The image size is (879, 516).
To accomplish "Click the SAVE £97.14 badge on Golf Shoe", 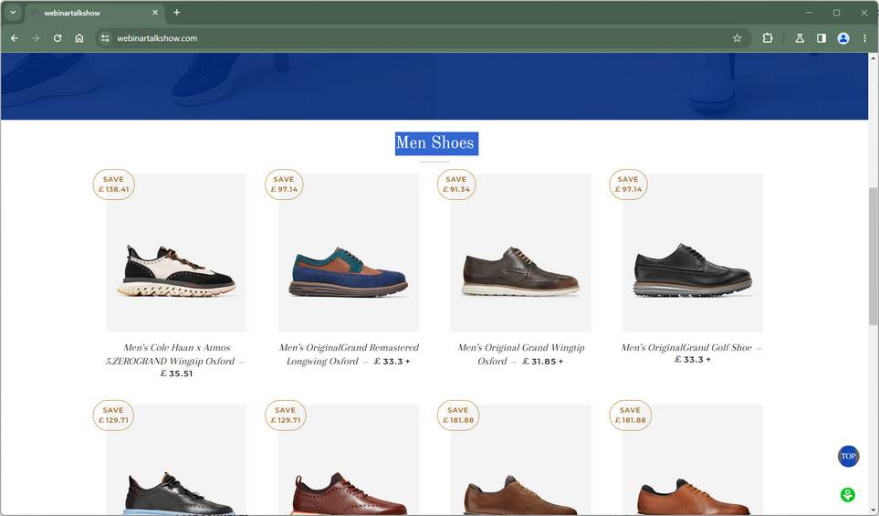I will [x=628, y=184].
